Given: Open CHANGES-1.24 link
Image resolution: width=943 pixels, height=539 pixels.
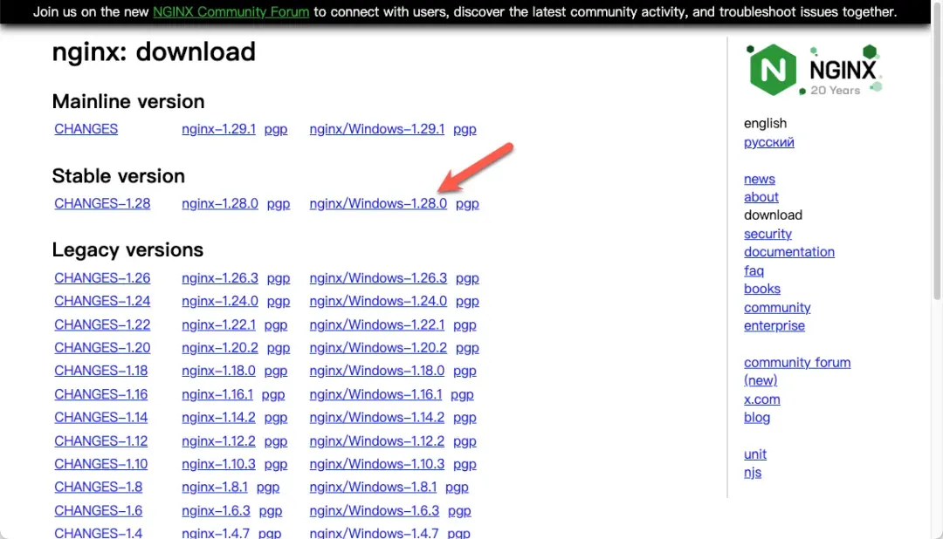Looking at the screenshot, I should pos(102,300).
